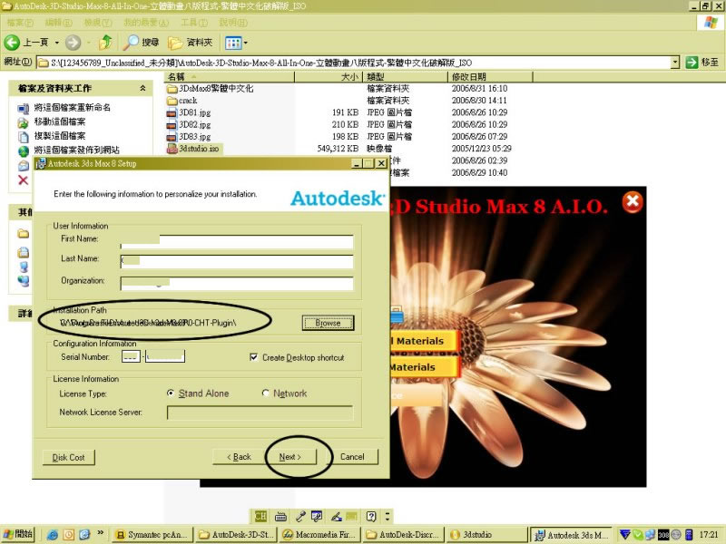Click the 549,312 KB size cell

(x=338, y=149)
